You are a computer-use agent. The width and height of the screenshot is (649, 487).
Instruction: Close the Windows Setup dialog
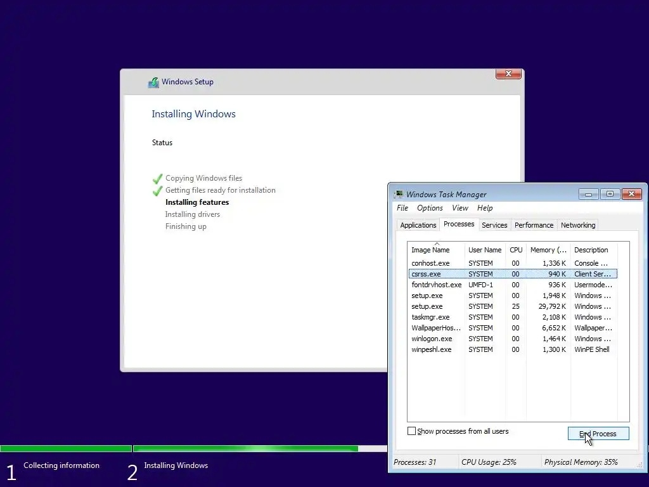pyautogui.click(x=508, y=74)
